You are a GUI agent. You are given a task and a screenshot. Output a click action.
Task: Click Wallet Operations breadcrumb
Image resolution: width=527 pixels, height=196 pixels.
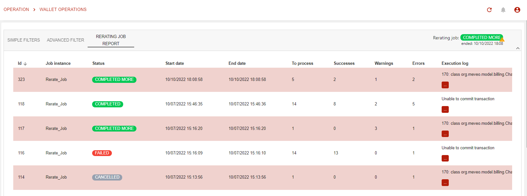point(63,9)
